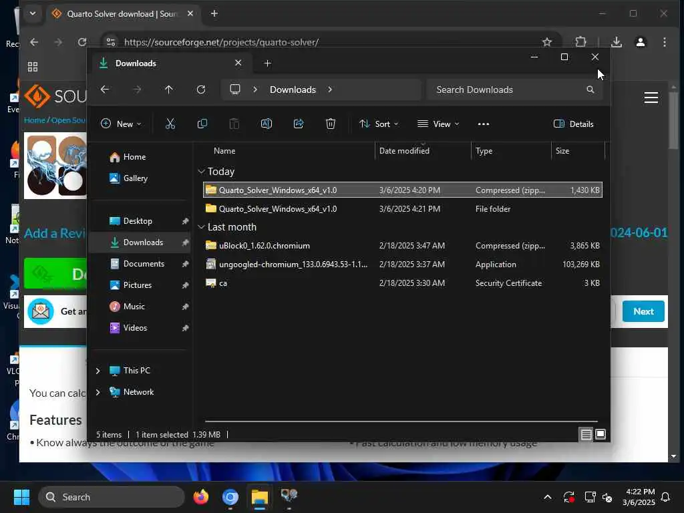Click the Delete trash icon in Explorer toolbar
Image resolution: width=684 pixels, height=513 pixels.
click(331, 124)
